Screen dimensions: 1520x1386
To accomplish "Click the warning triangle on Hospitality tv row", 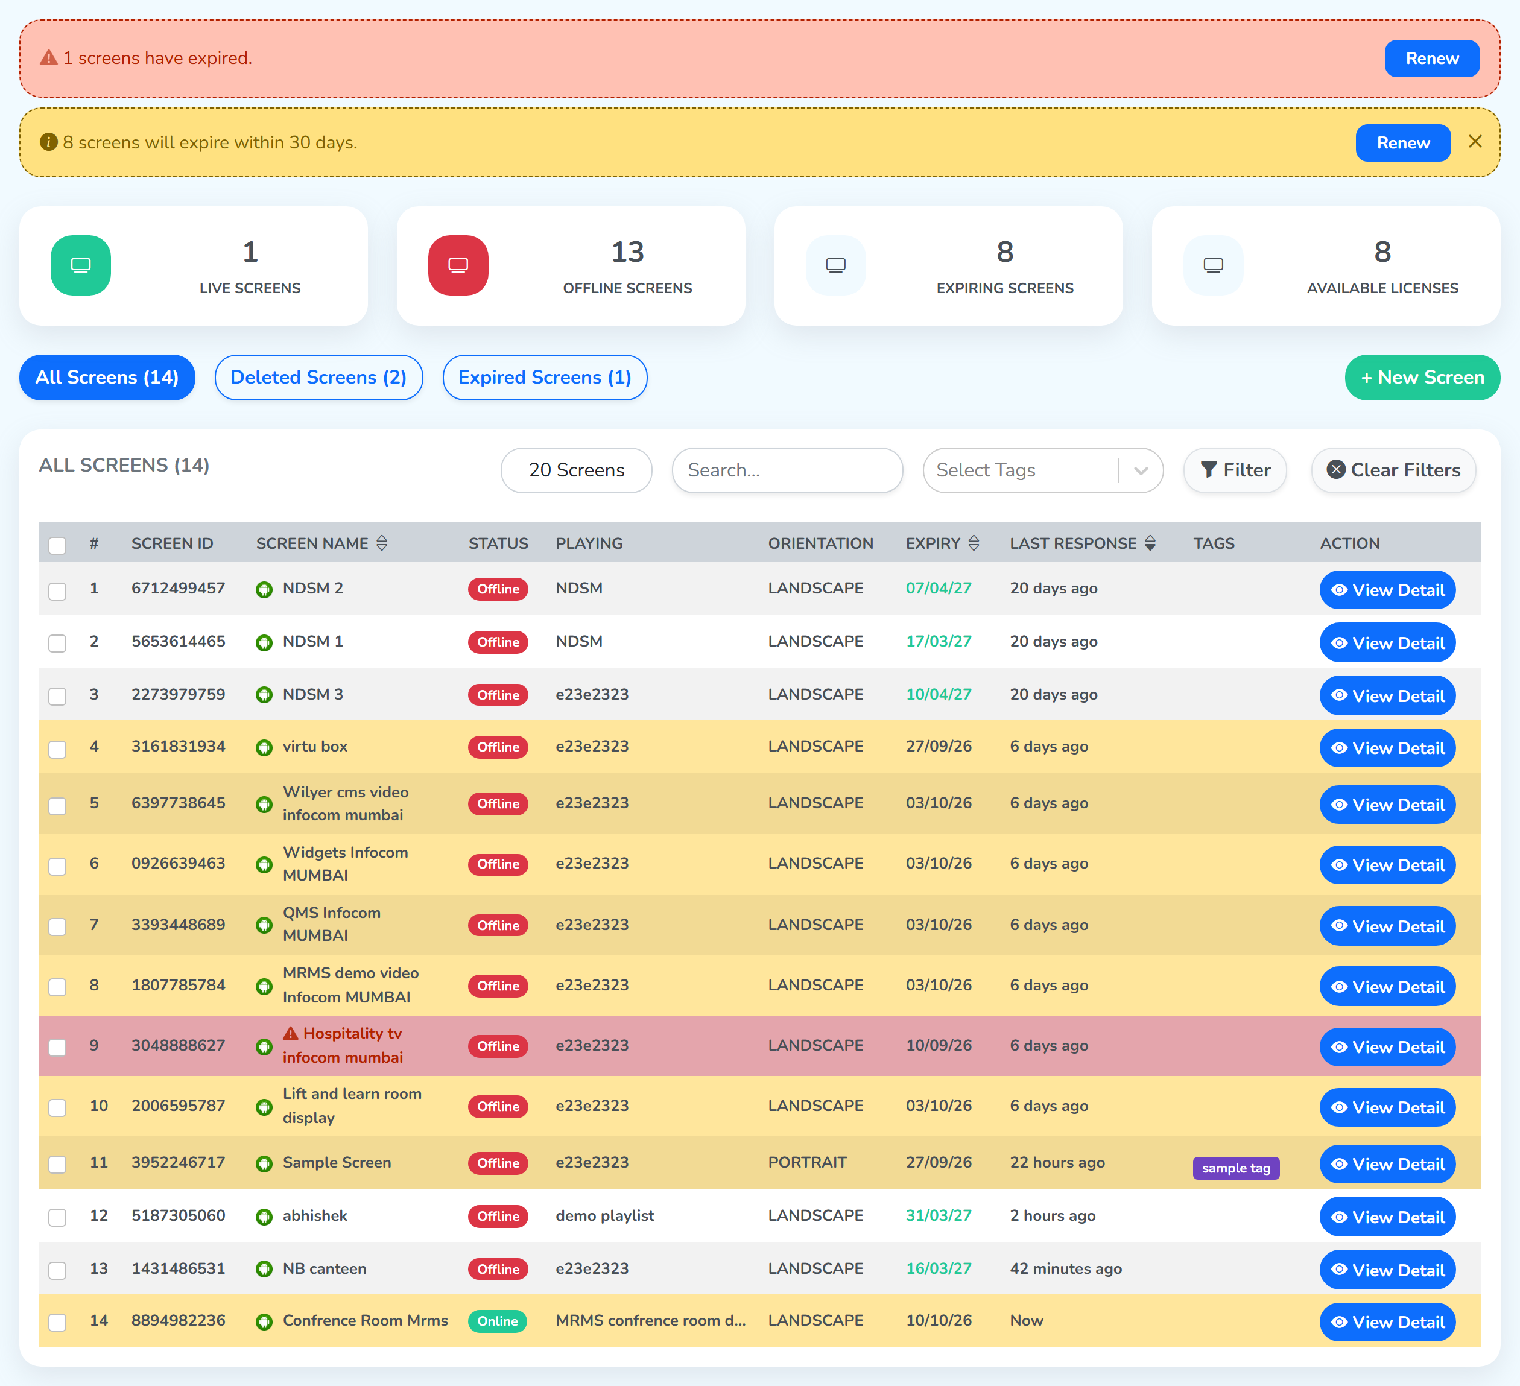I will pyautogui.click(x=291, y=1033).
